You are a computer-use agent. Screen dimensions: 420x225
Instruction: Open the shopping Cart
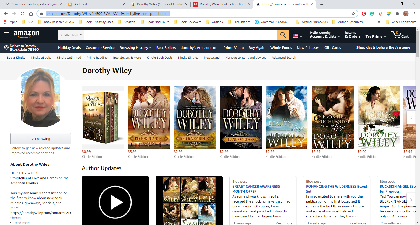400,35
